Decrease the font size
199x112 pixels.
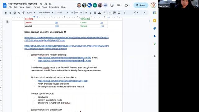[x=72, y=13]
